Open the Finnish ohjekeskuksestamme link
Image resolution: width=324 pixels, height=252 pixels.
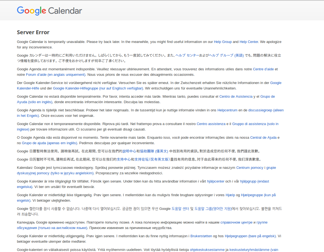point(207,250)
